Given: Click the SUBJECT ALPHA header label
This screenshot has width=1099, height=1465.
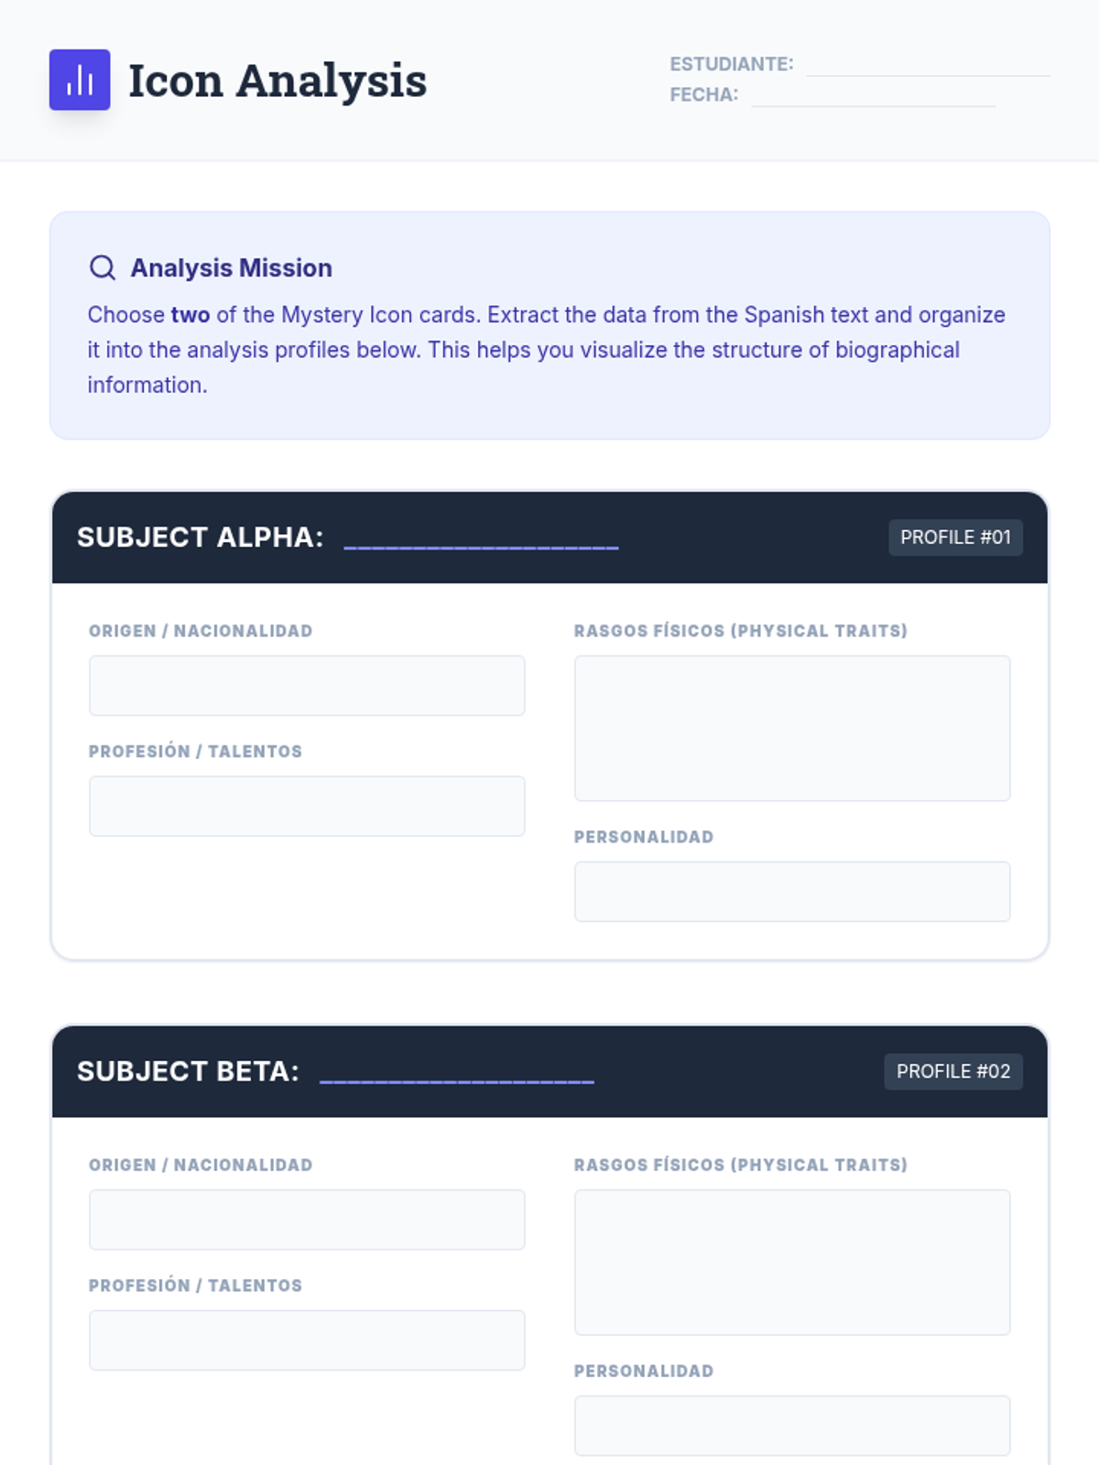Looking at the screenshot, I should point(200,537).
